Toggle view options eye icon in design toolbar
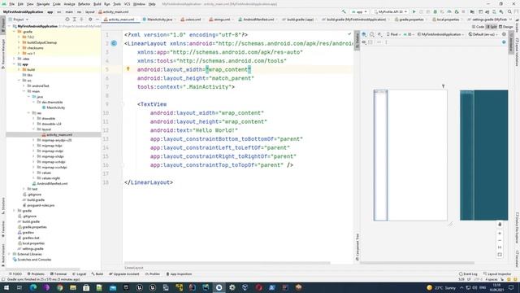Image resolution: width=520 pixels, height=293 pixels. point(364,42)
